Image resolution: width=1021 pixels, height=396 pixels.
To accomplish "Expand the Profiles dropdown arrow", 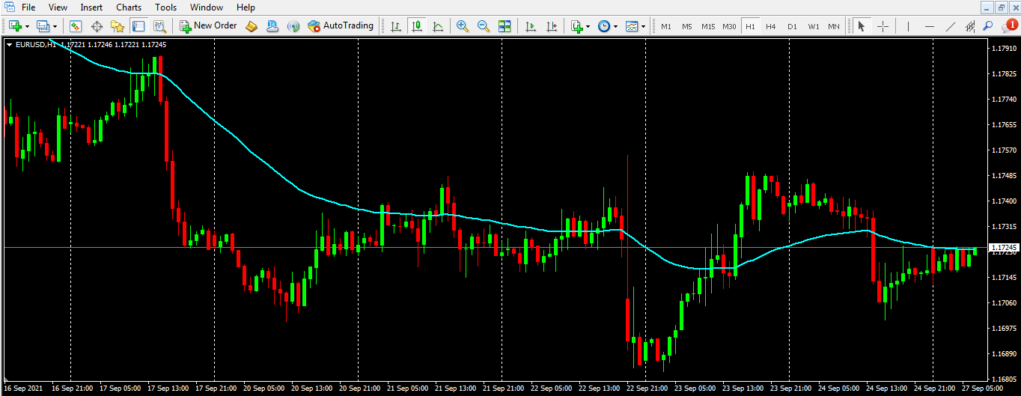I will pos(55,26).
